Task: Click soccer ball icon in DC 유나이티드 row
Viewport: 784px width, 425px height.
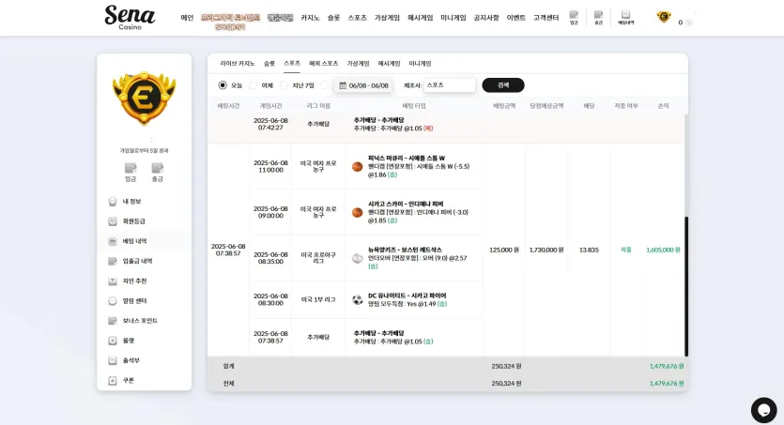Action: tap(357, 300)
